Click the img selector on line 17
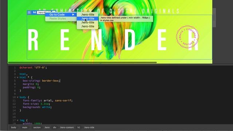The height and width of the screenshot is (131, 233). pyautogui.click(x=22, y=120)
